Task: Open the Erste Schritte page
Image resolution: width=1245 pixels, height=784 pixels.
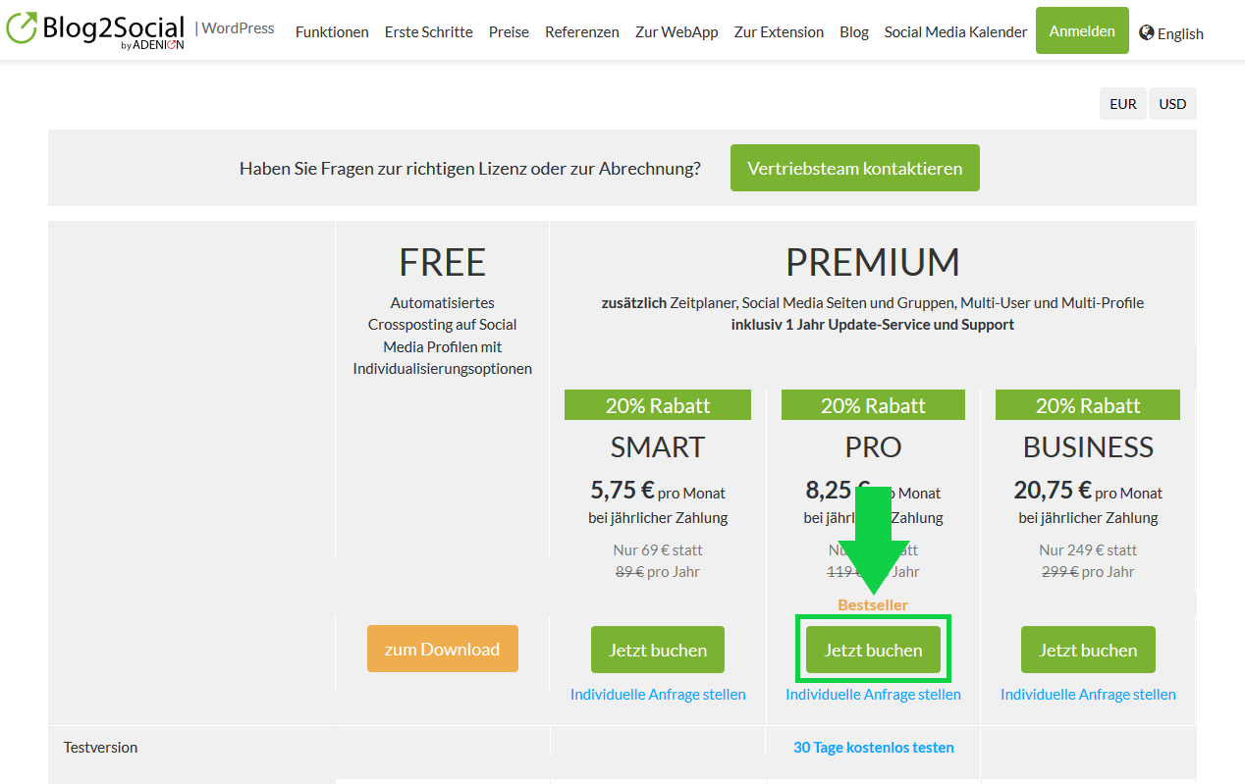Action: click(x=428, y=31)
